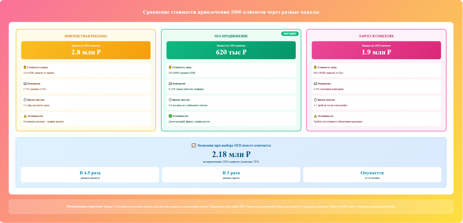Click 'Конверсия:' label in Таргет в соцсетях card
The width and height of the screenshot is (463, 223).
click(x=324, y=84)
